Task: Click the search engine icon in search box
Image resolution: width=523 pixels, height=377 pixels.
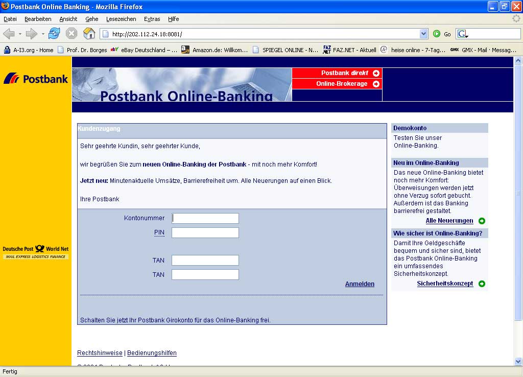Action: 463,34
